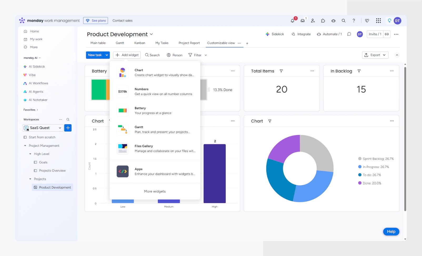Open global search magnifier in top bar
422x256 pixels.
pyautogui.click(x=344, y=20)
